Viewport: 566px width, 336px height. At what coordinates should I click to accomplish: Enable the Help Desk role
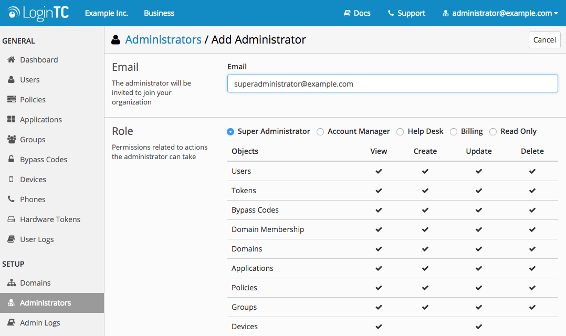point(400,132)
